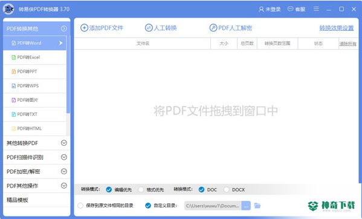Select PDF转WPS in sidebar
Screen dimensions: 362x219
pyautogui.click(x=34, y=86)
